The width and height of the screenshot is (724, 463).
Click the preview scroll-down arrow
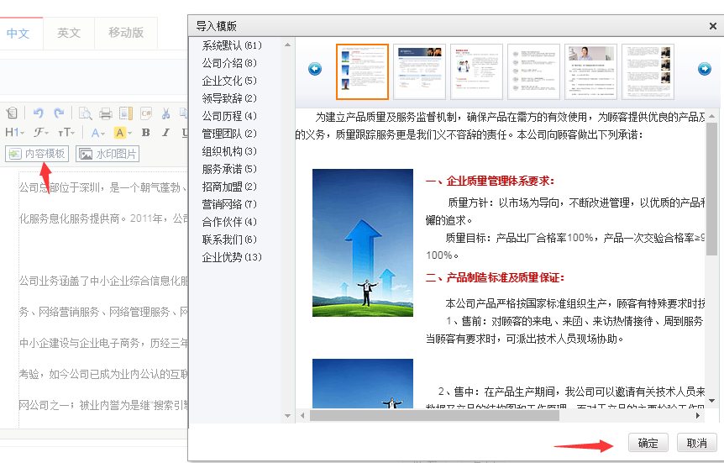[711, 401]
